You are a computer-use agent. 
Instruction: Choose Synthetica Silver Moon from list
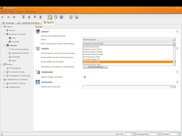[x=128, y=57]
